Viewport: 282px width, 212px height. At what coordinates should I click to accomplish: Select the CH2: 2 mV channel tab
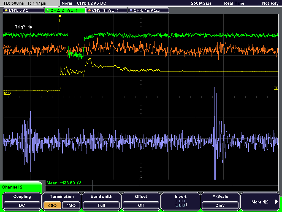tap(65, 10)
